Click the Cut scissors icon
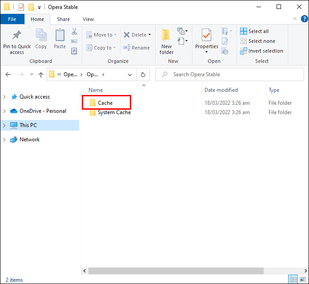Image resolution: width=309 pixels, height=284 pixels. [74, 31]
